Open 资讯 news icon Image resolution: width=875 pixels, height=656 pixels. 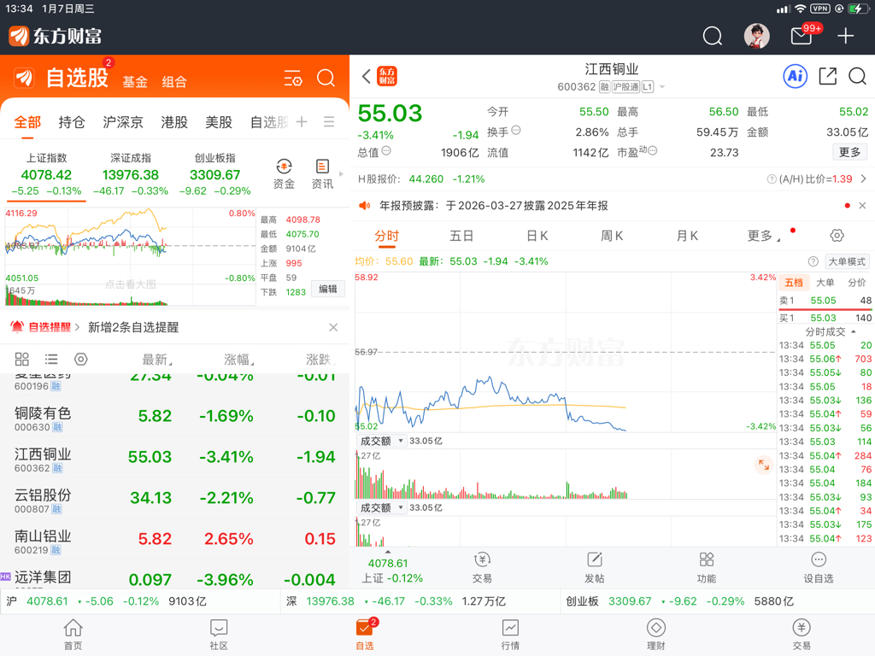(x=322, y=174)
